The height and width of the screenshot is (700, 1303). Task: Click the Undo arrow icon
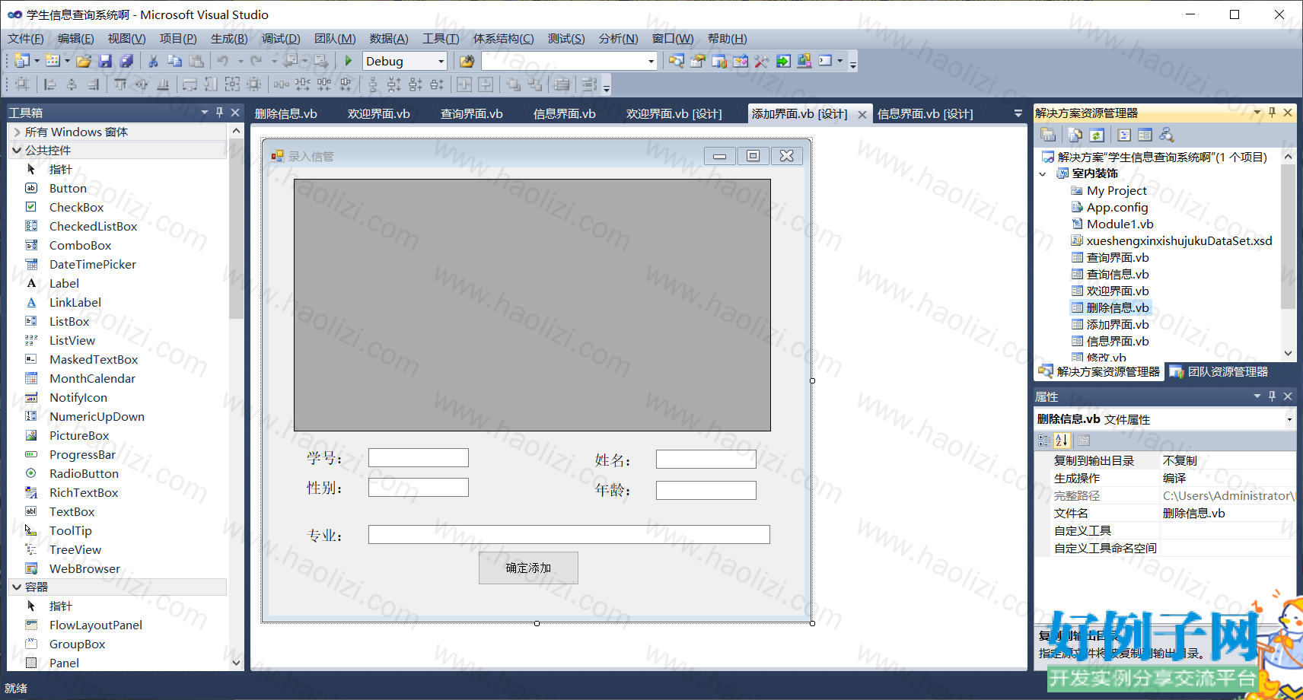point(222,61)
